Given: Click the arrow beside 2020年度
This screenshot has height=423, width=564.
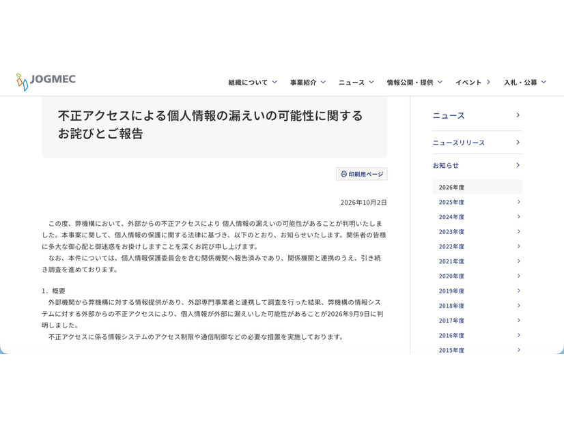Looking at the screenshot, I should tap(519, 276).
